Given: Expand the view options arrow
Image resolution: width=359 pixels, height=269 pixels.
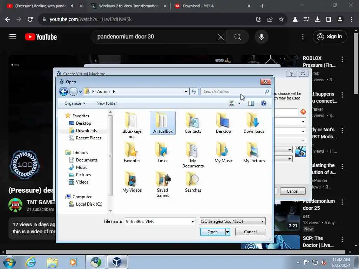Looking at the screenshot, I should (x=239, y=103).
